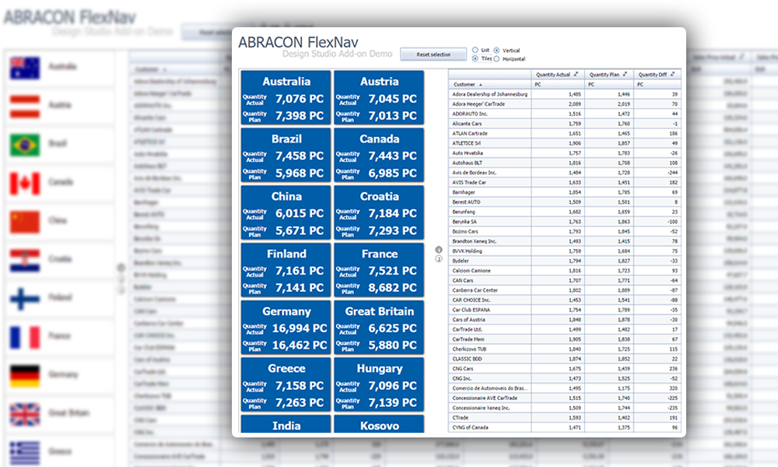Enable the Vertical layout radio button
The image size is (778, 467).
(x=497, y=50)
